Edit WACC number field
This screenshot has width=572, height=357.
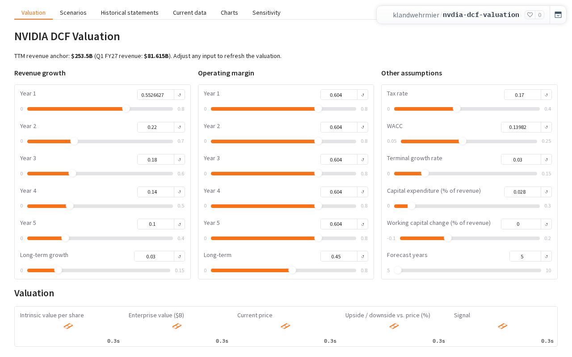tap(521, 127)
